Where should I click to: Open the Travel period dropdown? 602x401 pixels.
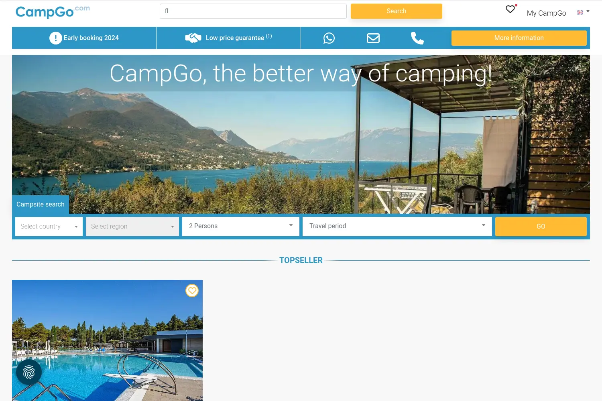click(x=397, y=227)
